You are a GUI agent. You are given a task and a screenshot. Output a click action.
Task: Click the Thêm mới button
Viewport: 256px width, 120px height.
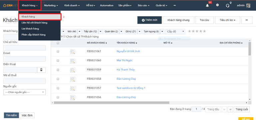point(150,20)
